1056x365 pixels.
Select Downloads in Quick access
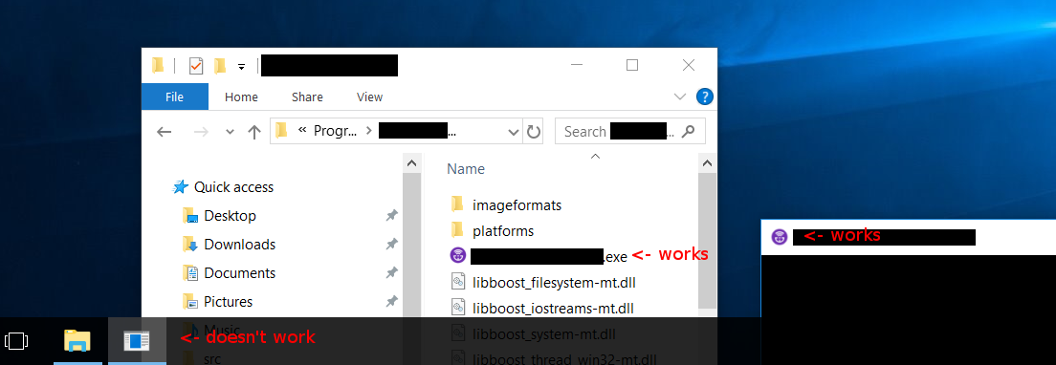pyautogui.click(x=240, y=245)
